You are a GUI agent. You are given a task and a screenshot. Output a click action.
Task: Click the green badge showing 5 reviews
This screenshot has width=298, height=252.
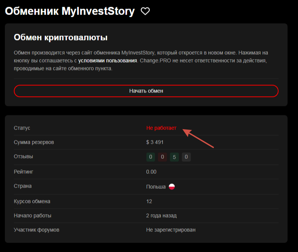174,157
